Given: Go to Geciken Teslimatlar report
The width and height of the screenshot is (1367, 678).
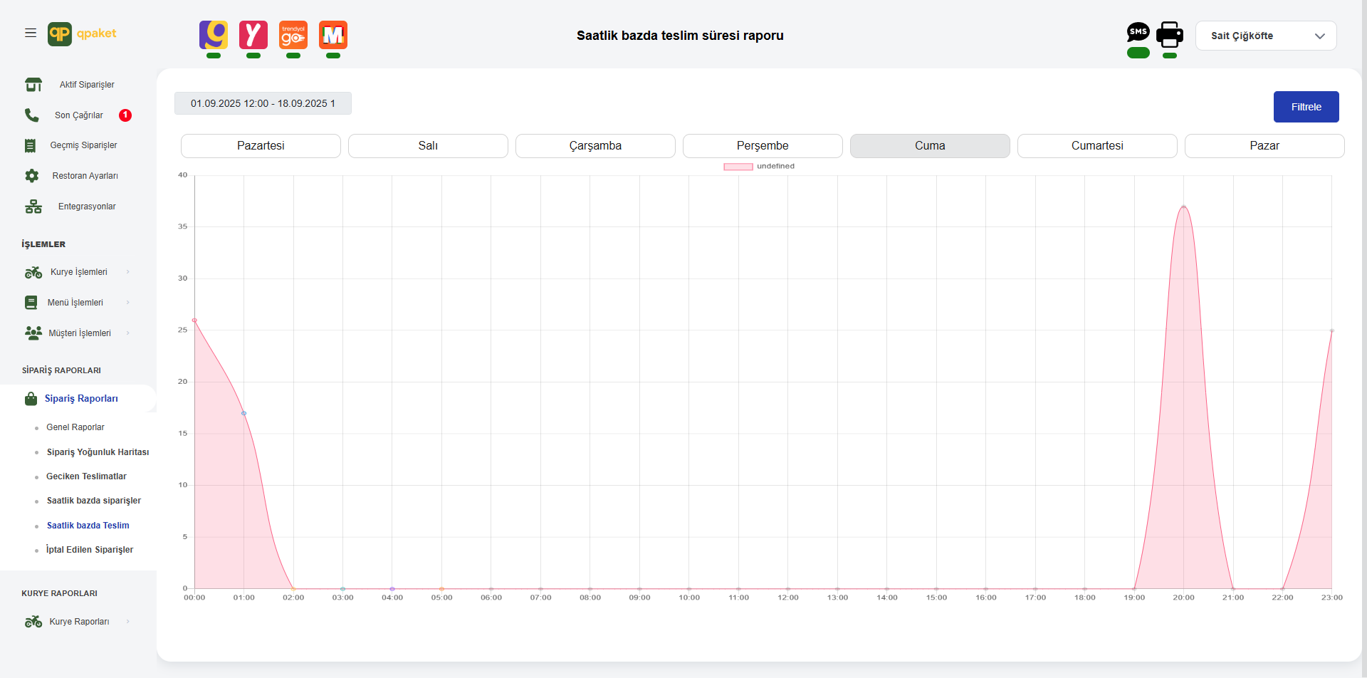Looking at the screenshot, I should coord(86,476).
